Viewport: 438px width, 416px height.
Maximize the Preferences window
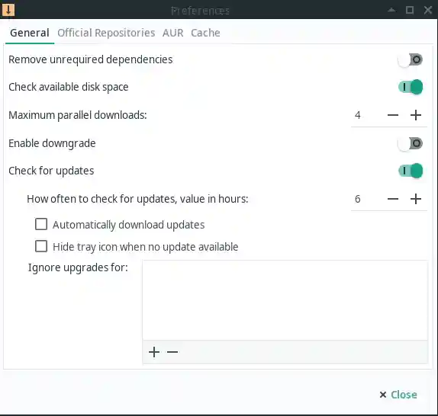(x=410, y=11)
